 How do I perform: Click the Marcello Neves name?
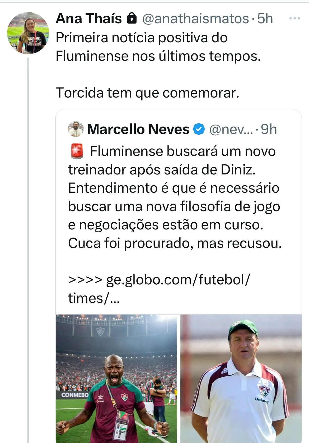138,129
